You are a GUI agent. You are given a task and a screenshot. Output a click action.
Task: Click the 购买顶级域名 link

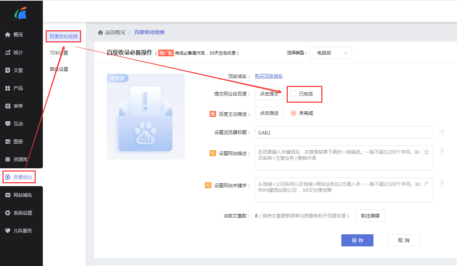coord(269,76)
